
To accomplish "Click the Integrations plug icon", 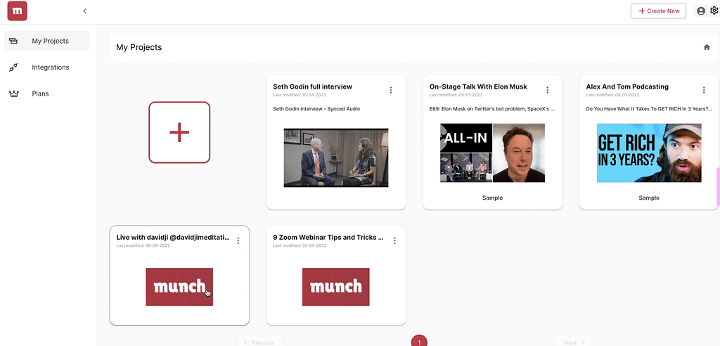I will point(13,67).
